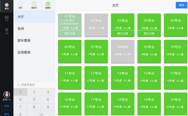The width and height of the screenshot is (188, 116).
Task: Select the 总统套房 area
Action: (34, 52)
